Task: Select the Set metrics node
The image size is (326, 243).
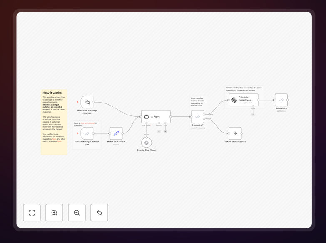Action: pyautogui.click(x=281, y=100)
